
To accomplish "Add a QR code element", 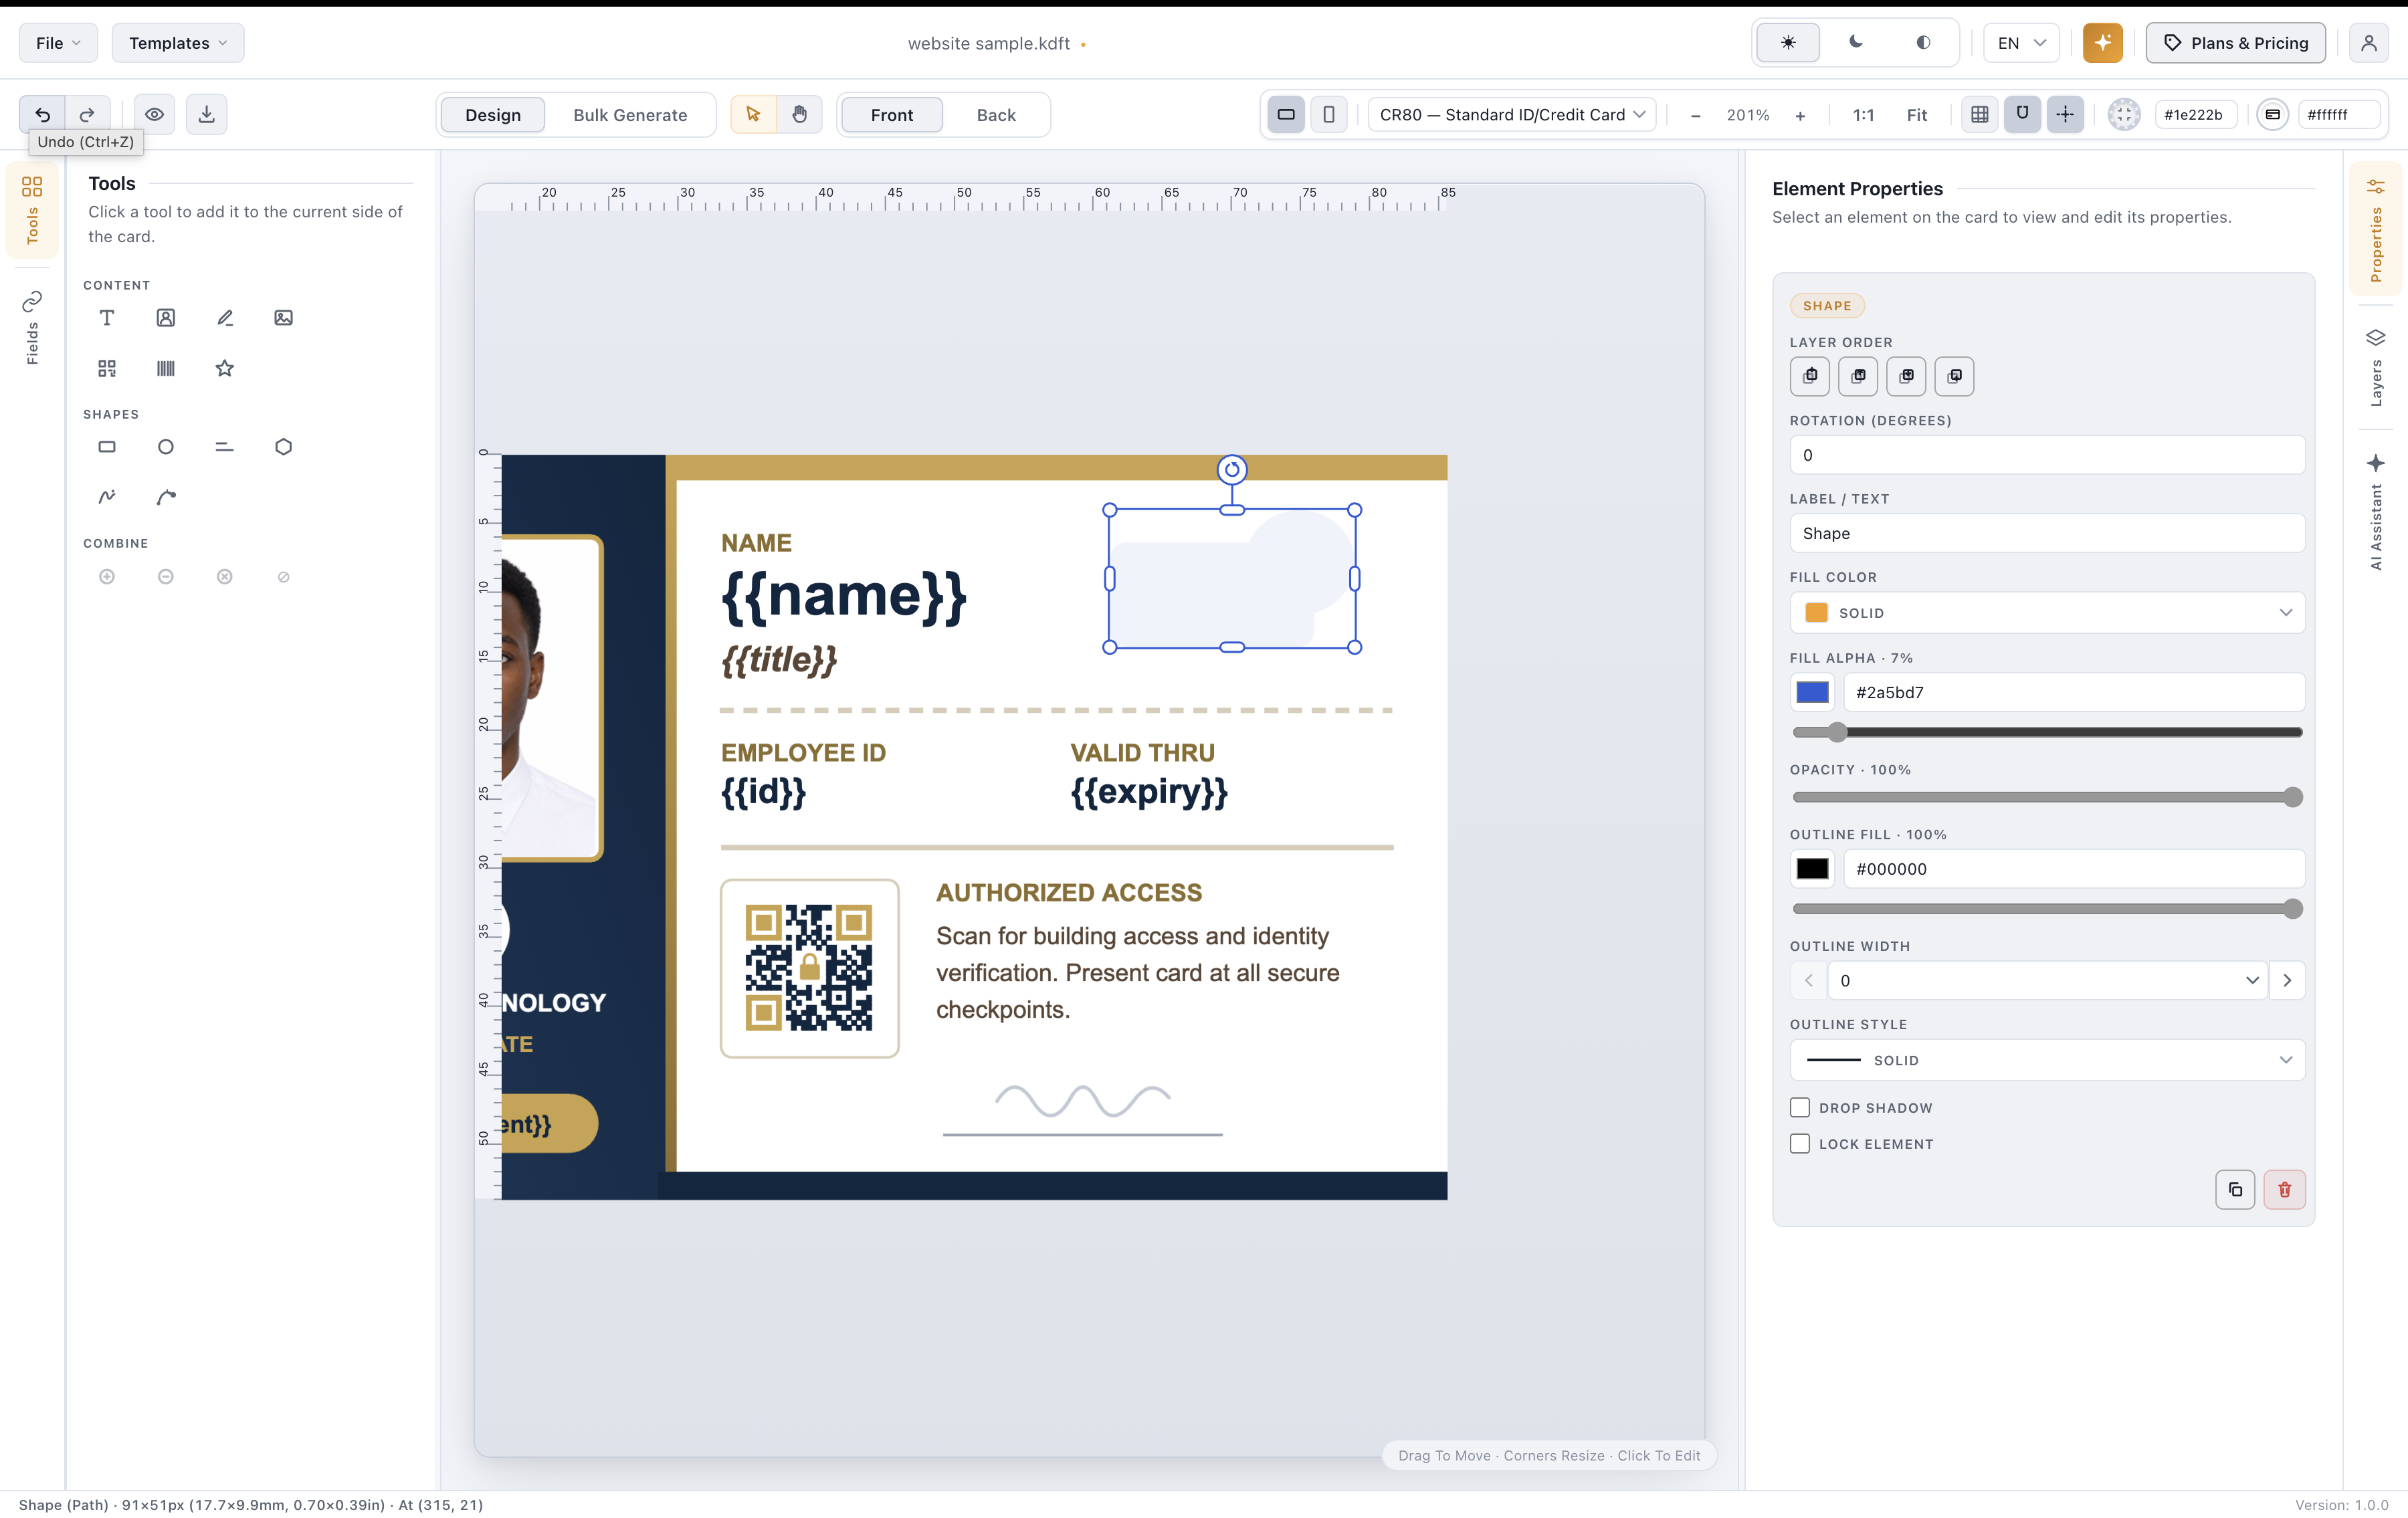I will click(x=107, y=368).
